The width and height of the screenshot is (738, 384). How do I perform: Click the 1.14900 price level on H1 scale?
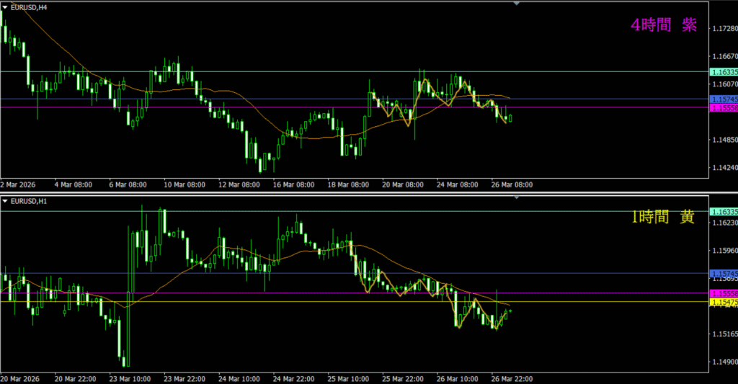pos(723,362)
